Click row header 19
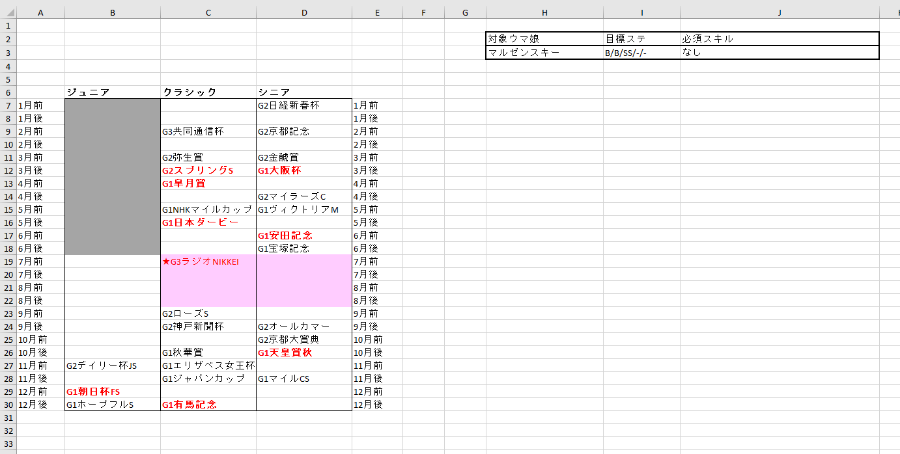900x454 pixels. tap(8, 261)
